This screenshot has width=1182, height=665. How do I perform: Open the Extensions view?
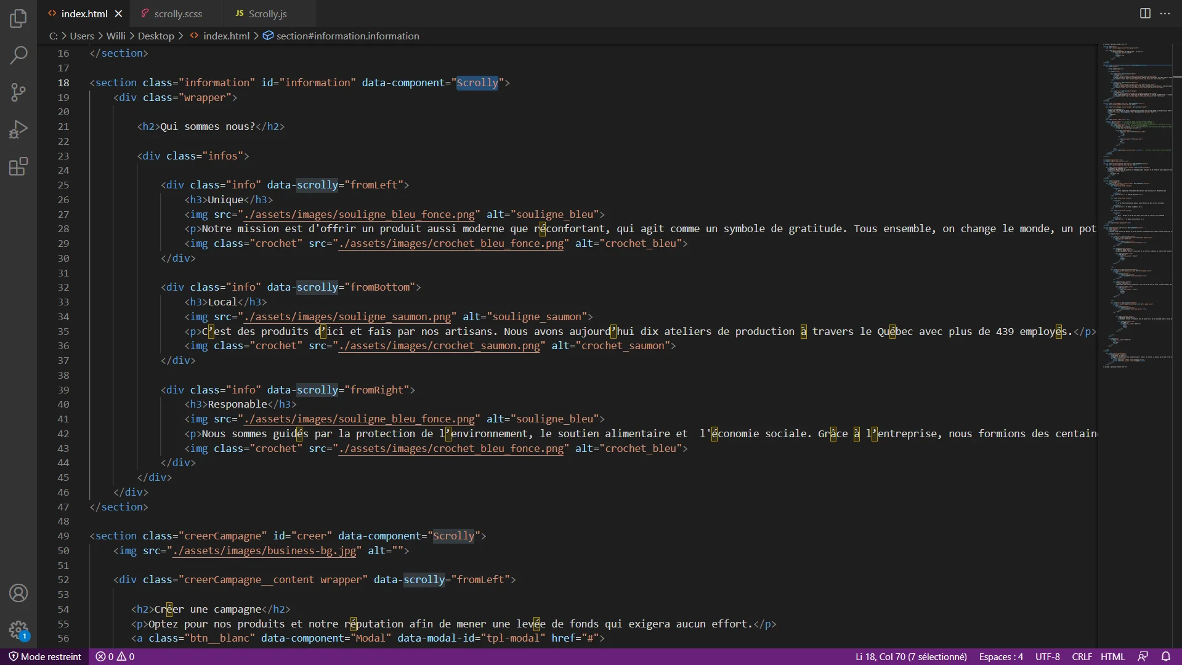click(x=18, y=166)
